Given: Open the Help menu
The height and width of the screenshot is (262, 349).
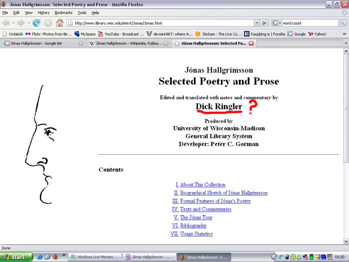Looking at the screenshot, I should click(x=95, y=12).
